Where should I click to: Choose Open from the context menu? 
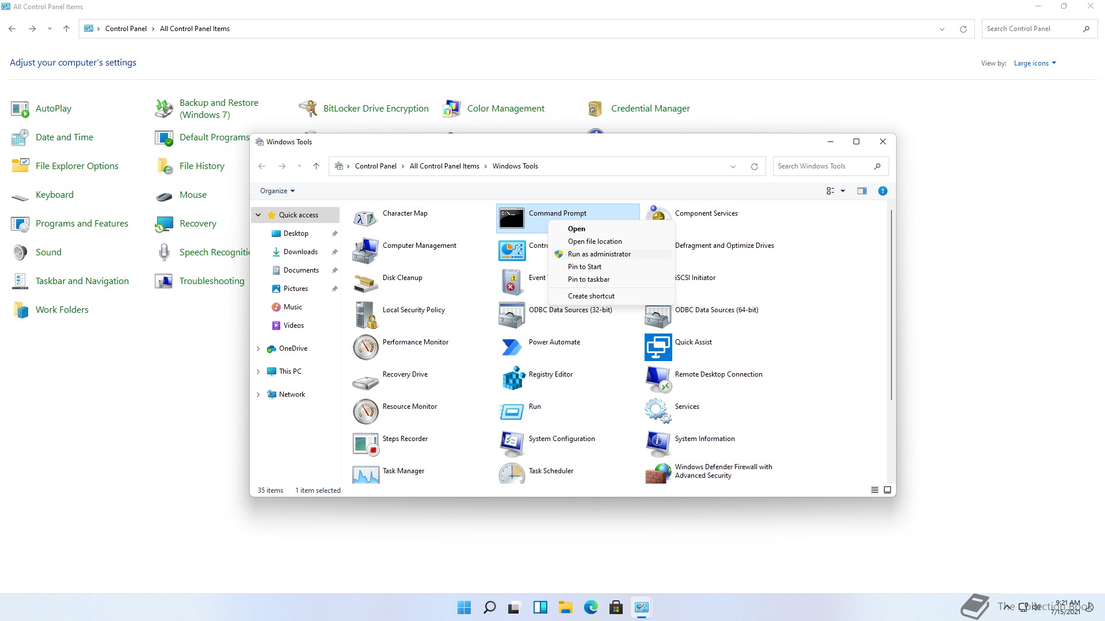point(611,229)
